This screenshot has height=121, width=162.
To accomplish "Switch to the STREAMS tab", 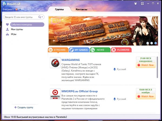I will pyautogui.click(x=58, y=50).
